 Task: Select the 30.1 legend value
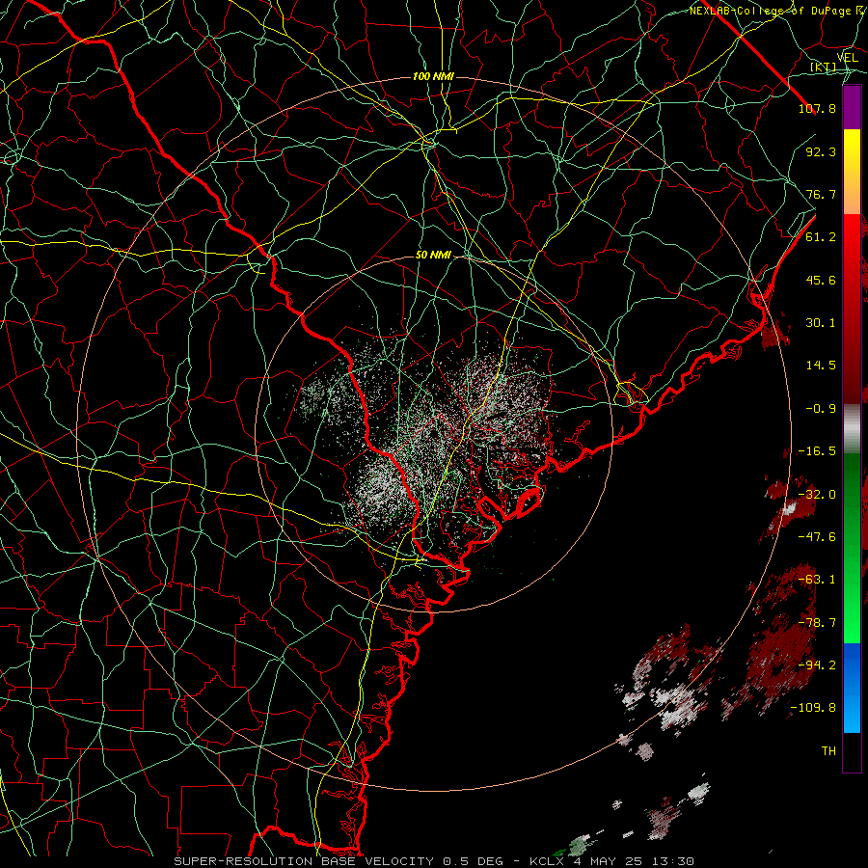pos(821,323)
